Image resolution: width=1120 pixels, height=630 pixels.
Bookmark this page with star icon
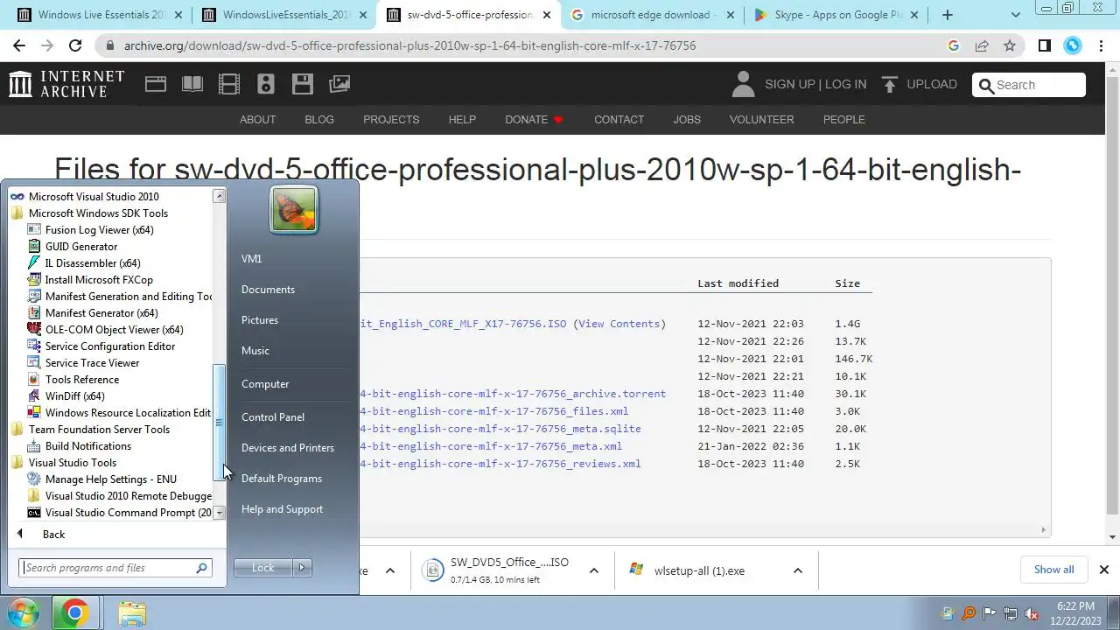(1010, 46)
